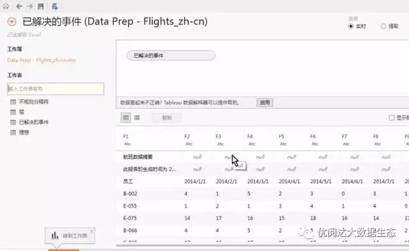
Task: Go forward with the right arrow icon
Action: click(x=30, y=6)
